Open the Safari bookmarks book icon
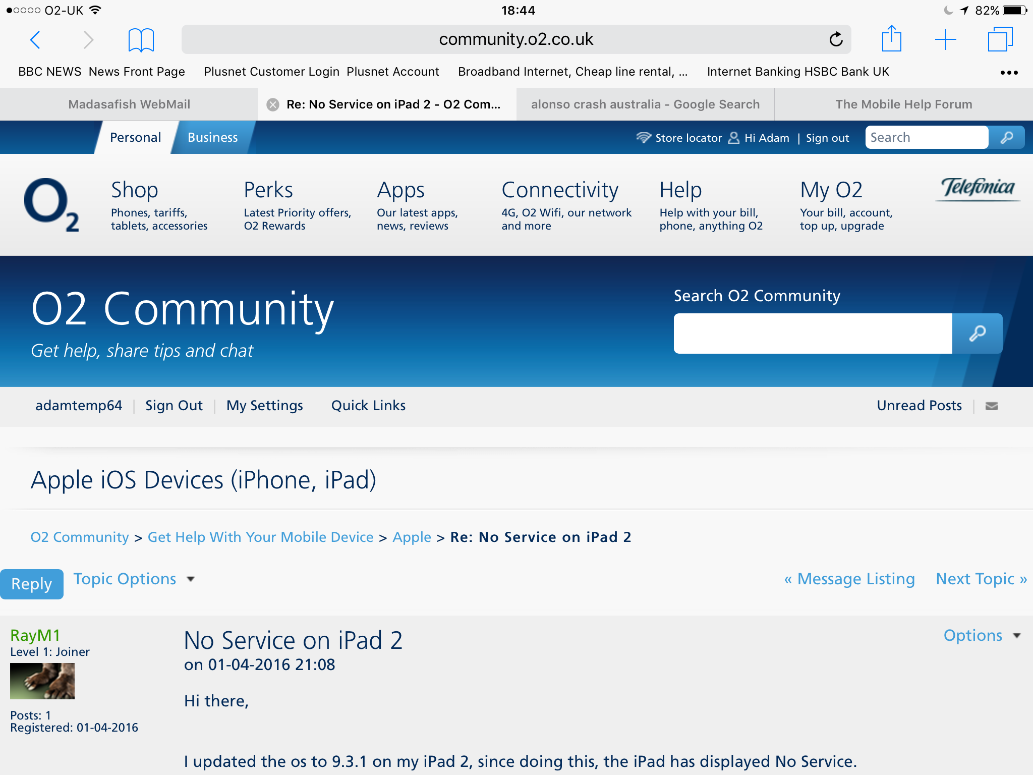Image resolution: width=1033 pixels, height=775 pixels. click(x=141, y=39)
